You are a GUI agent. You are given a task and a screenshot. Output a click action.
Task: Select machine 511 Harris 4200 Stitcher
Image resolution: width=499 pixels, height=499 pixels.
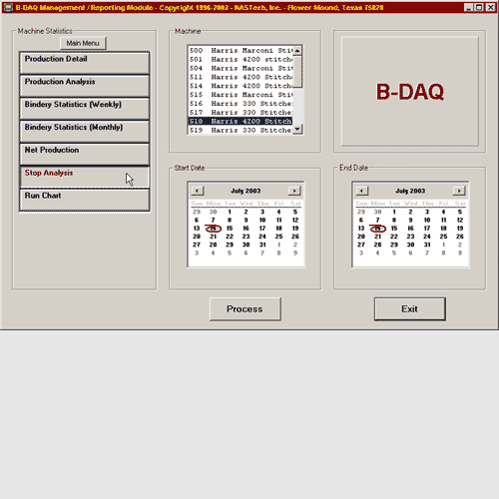[x=241, y=77]
